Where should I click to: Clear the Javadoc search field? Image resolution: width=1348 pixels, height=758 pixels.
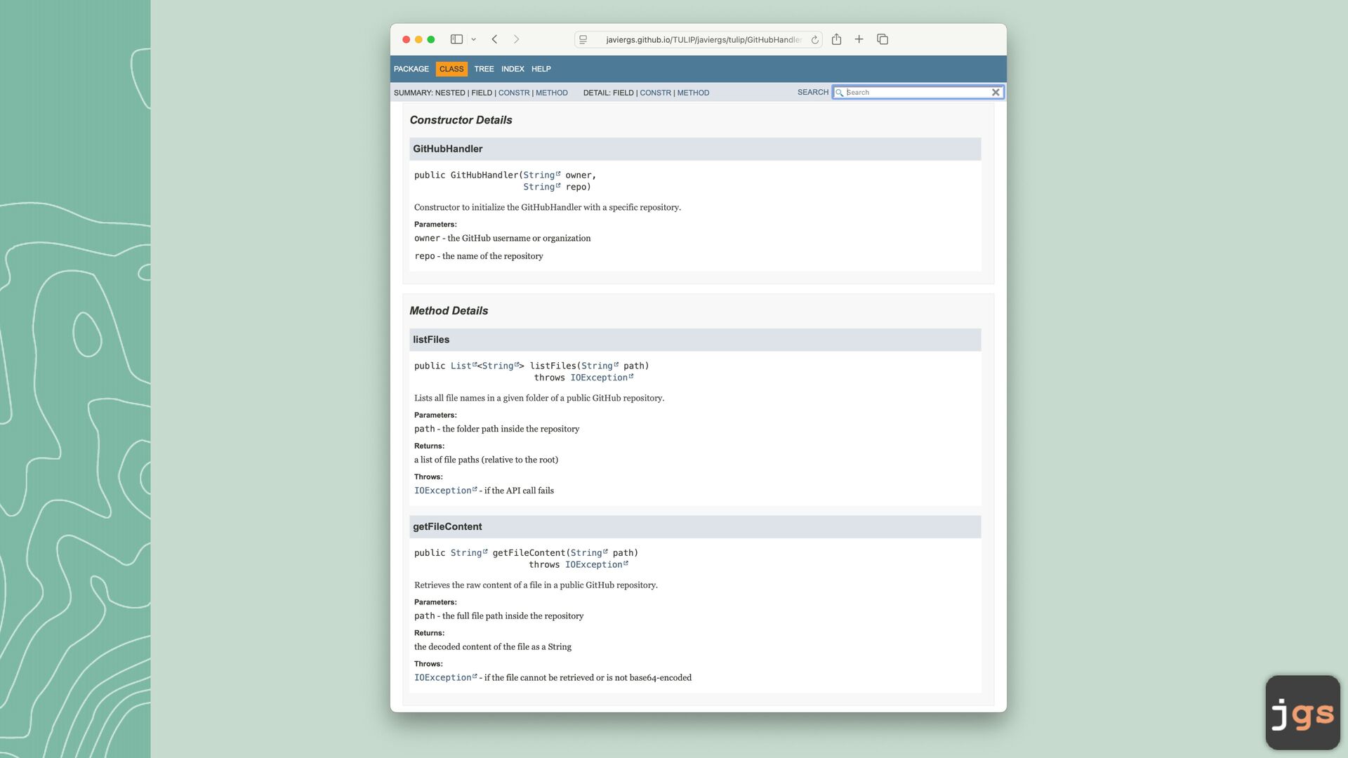tap(995, 93)
